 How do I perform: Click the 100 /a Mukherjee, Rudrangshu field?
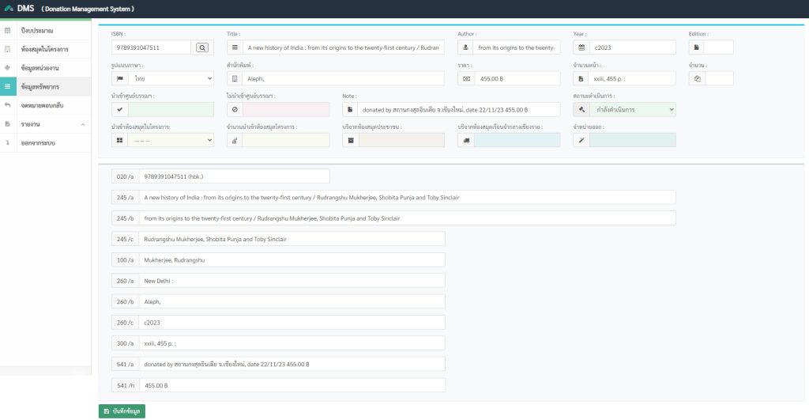[292, 259]
